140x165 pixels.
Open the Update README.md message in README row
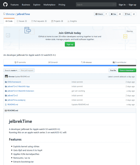tap(80, 105)
